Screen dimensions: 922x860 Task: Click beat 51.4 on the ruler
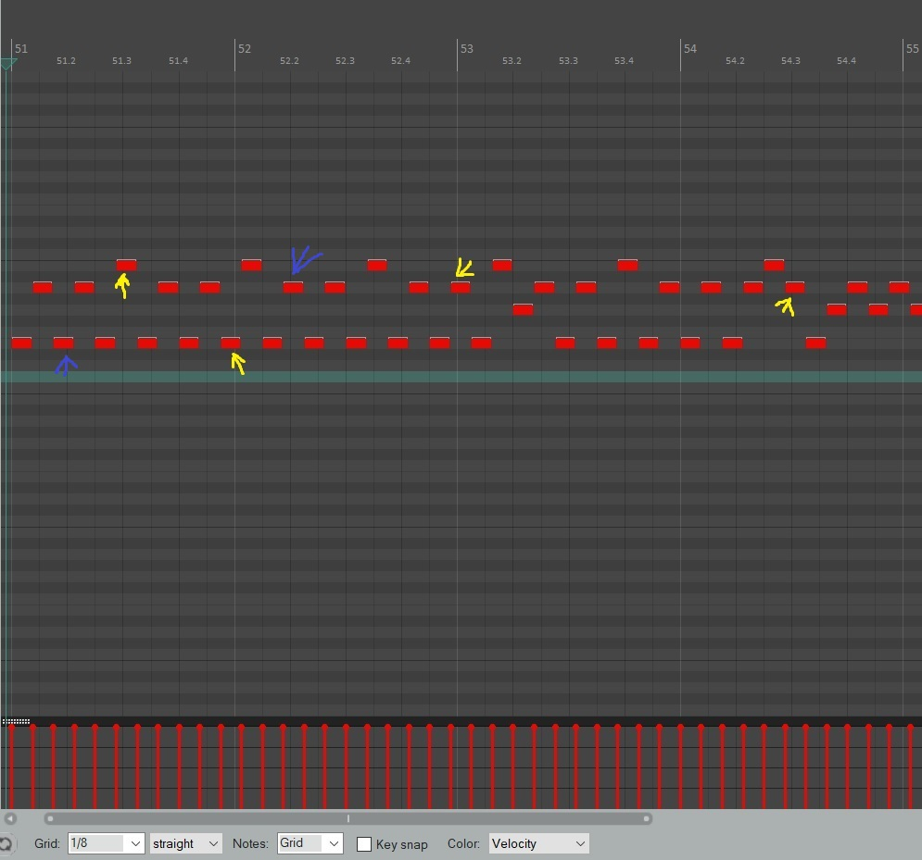pos(178,61)
